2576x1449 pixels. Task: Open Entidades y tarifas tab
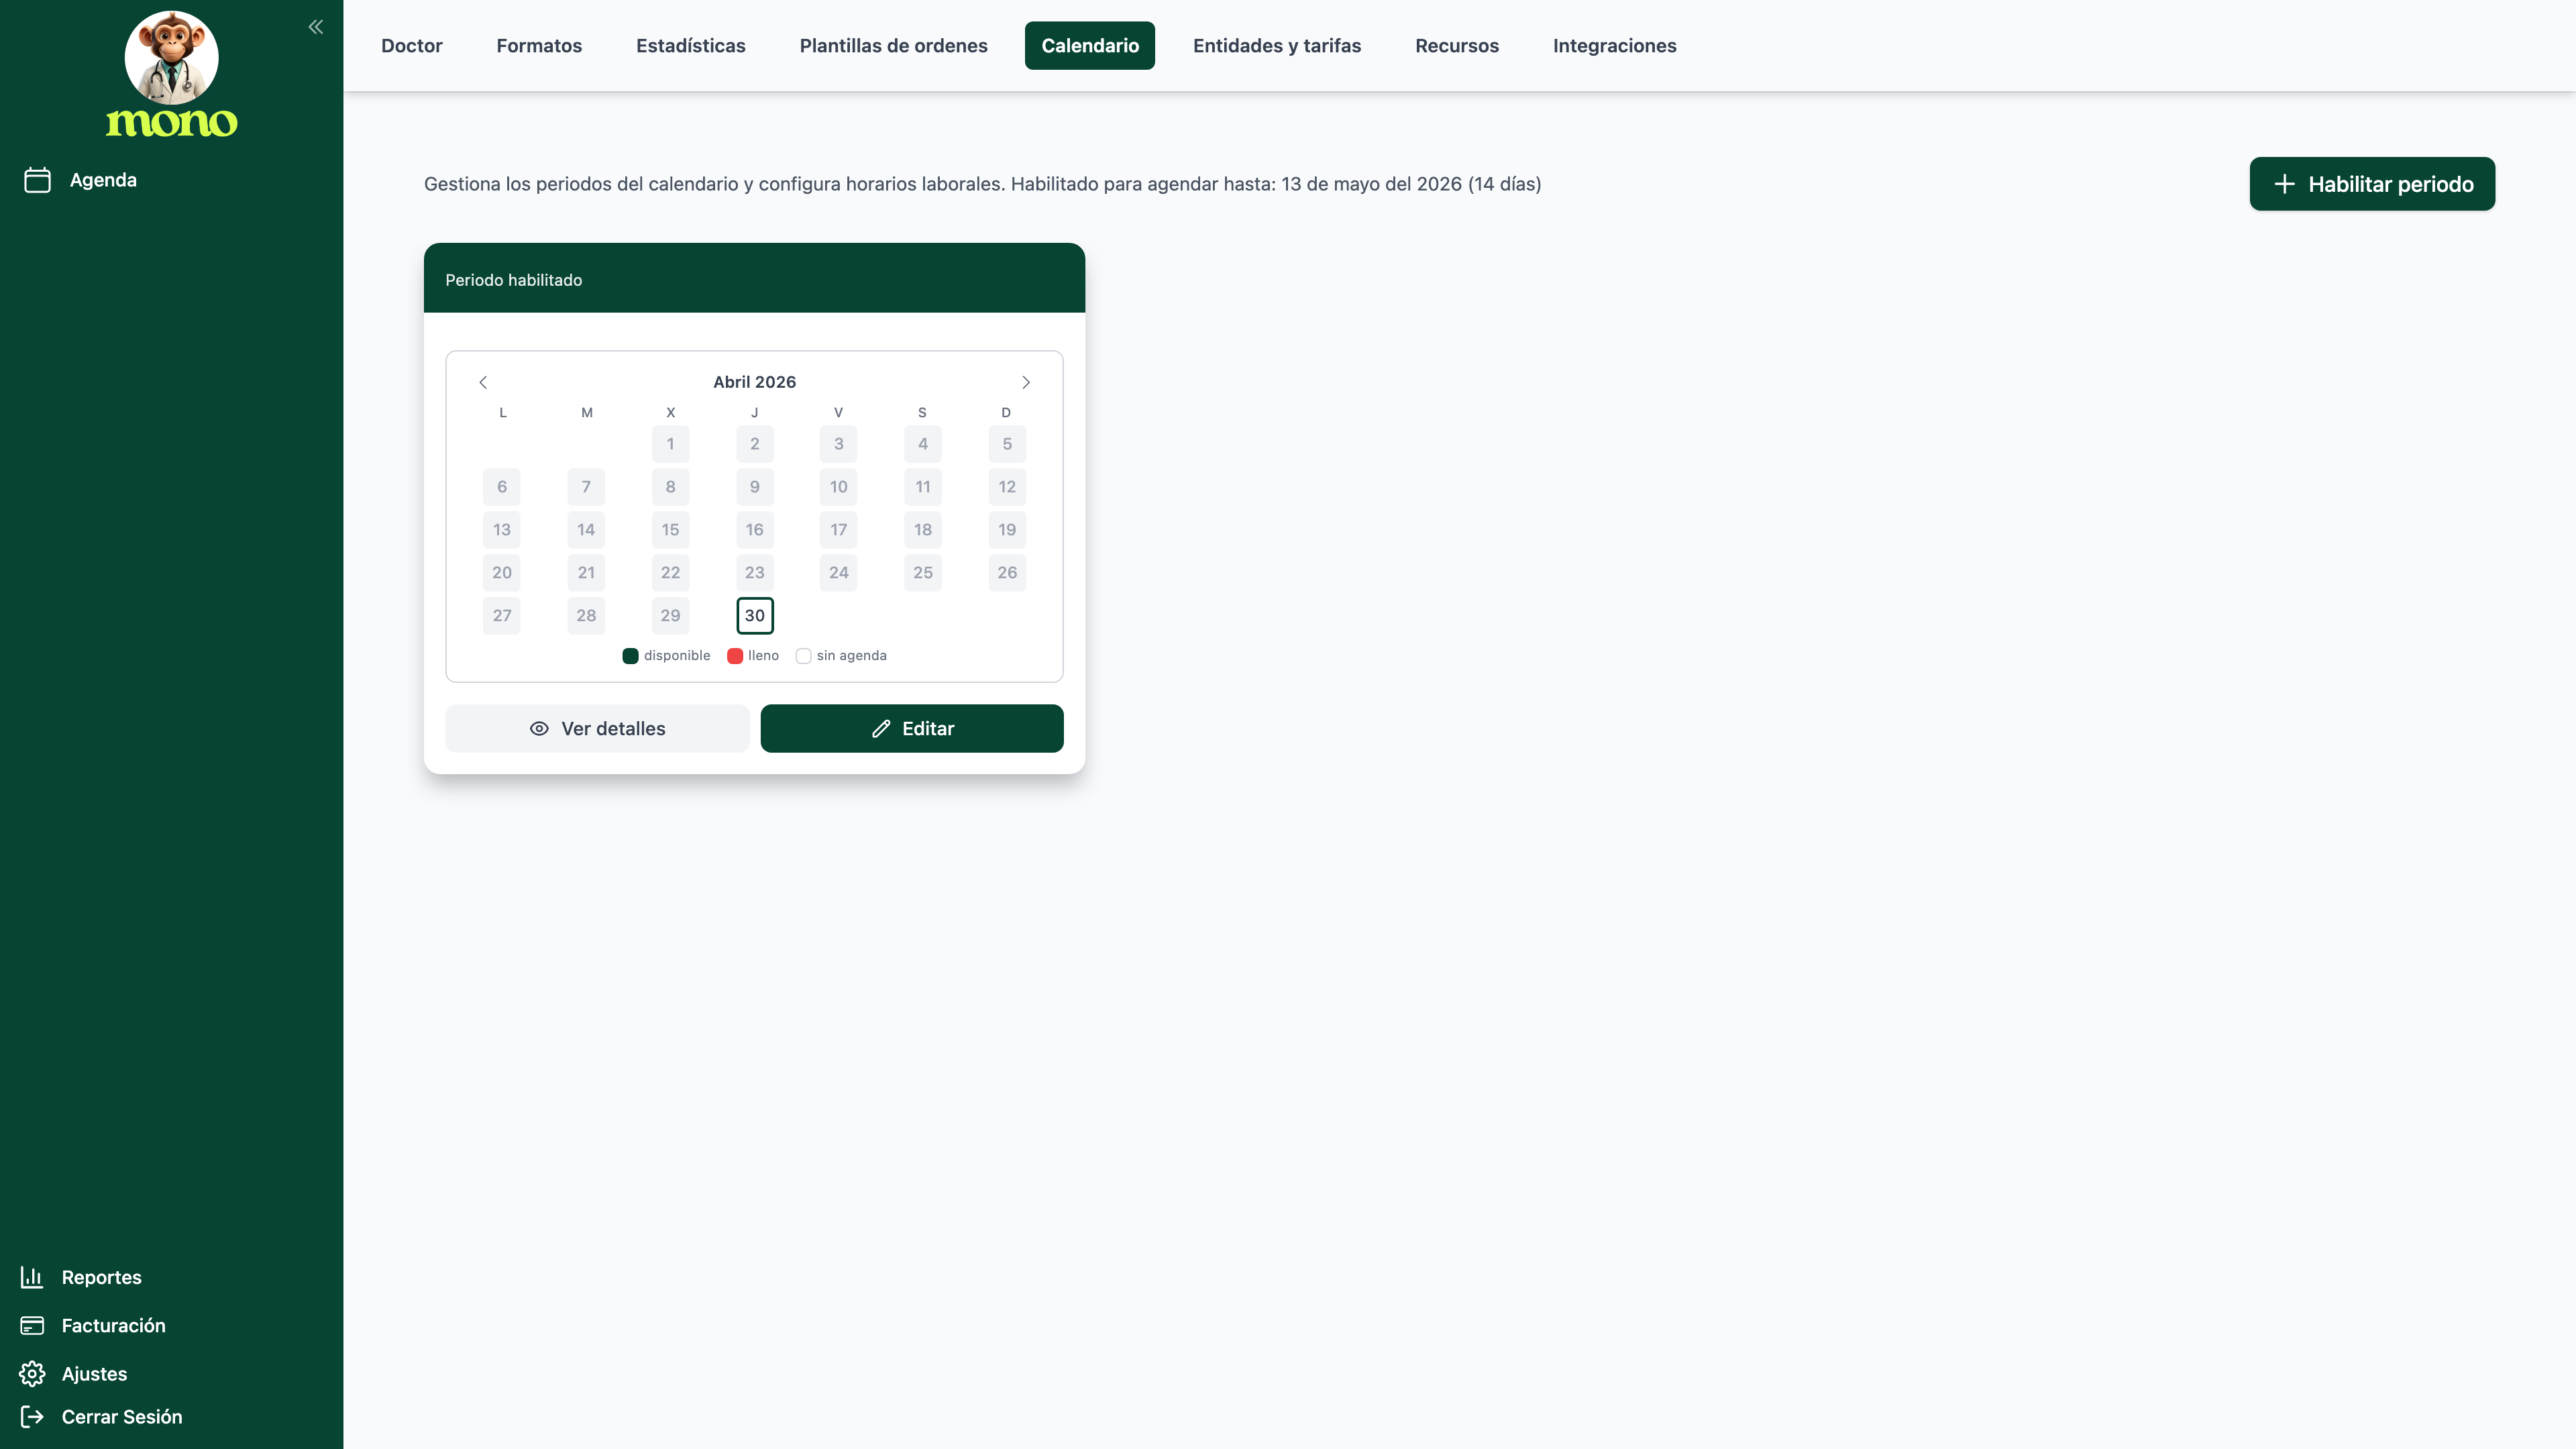click(x=1277, y=46)
